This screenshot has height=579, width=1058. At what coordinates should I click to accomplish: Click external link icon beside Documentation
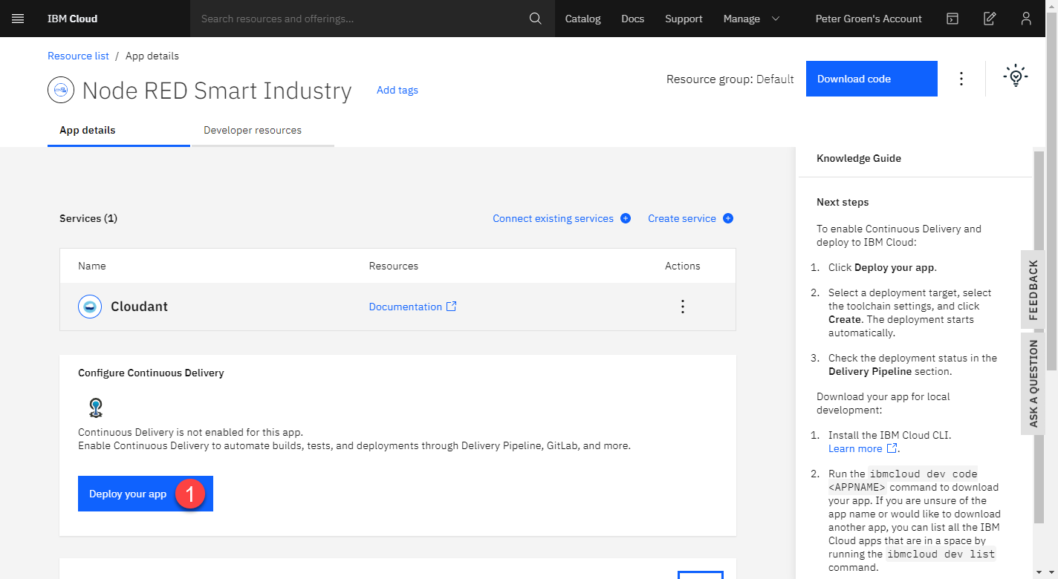[x=451, y=307]
